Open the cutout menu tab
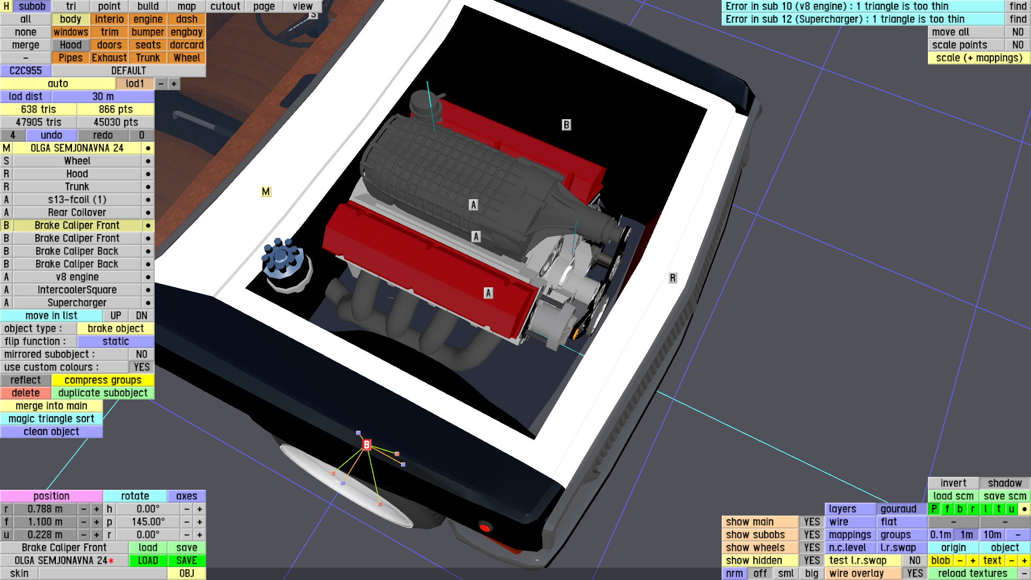This screenshot has height=580, width=1031. tap(225, 6)
